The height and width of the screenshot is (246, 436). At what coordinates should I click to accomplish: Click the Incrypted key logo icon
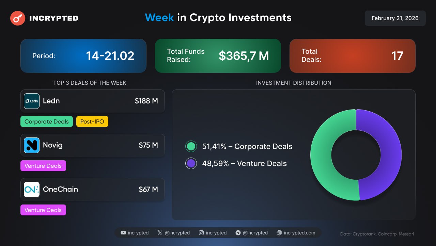pyautogui.click(x=18, y=18)
